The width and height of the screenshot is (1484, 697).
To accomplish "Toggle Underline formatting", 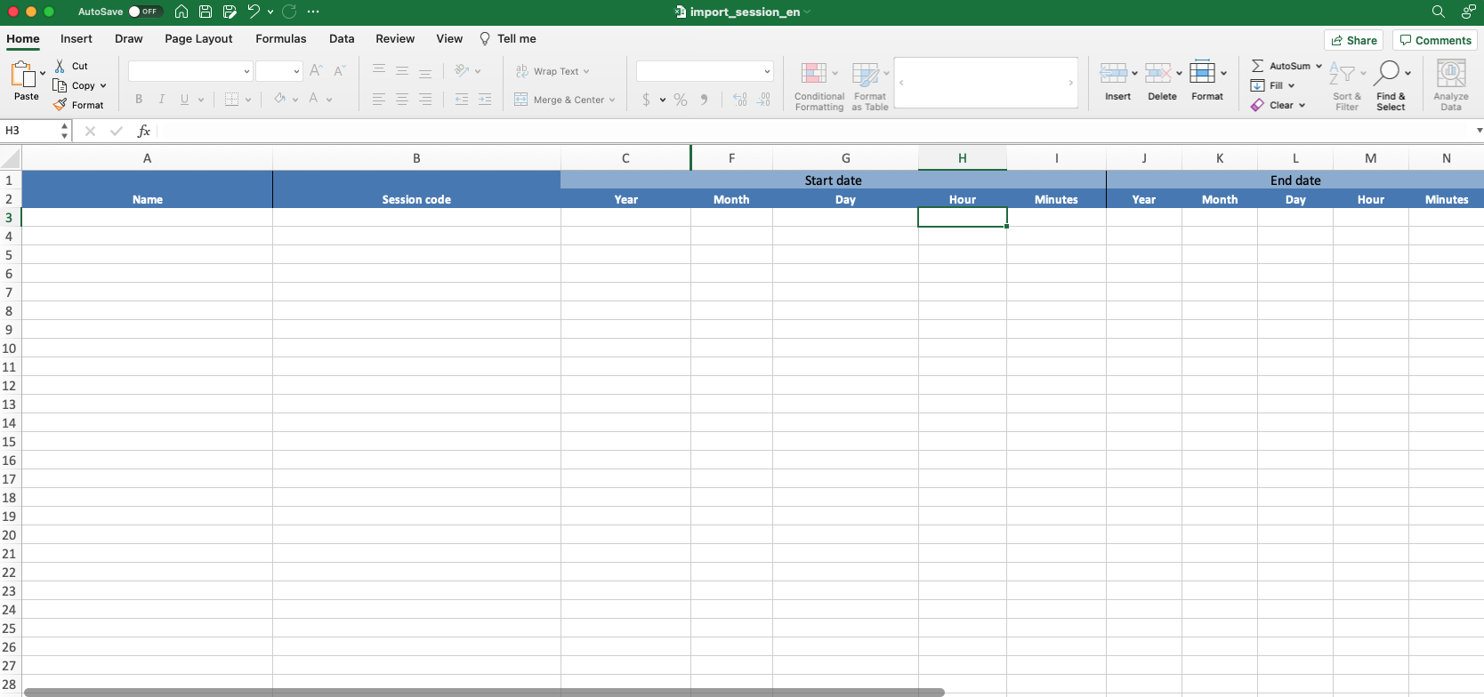I will [184, 99].
